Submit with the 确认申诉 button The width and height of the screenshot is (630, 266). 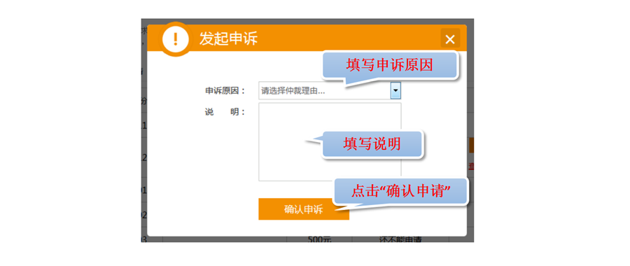[x=304, y=209]
